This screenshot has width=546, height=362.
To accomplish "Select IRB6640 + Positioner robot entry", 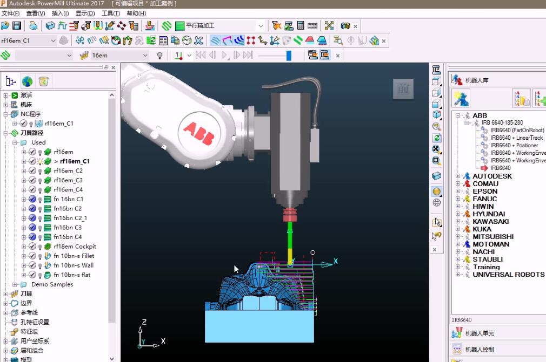I will point(514,145).
